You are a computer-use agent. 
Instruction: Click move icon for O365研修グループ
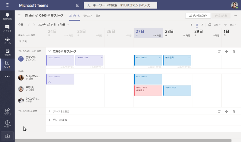[x=227, y=51]
